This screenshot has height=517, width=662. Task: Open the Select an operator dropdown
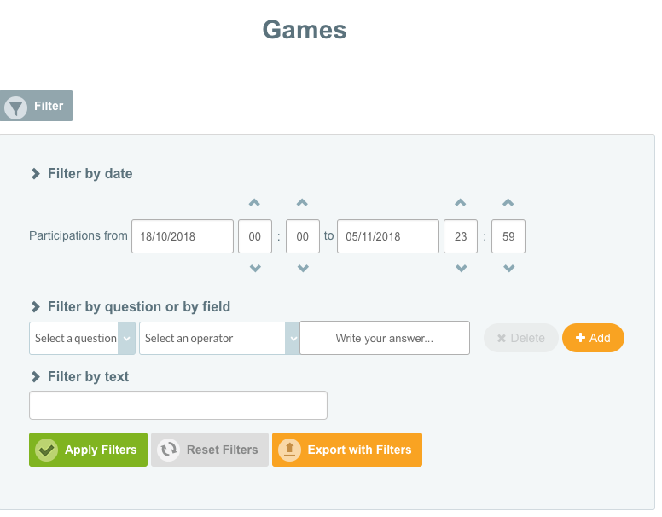(x=219, y=338)
